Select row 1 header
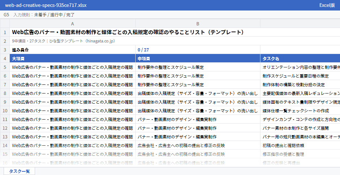Viewport: 340px width, 175px height. click(5, 32)
